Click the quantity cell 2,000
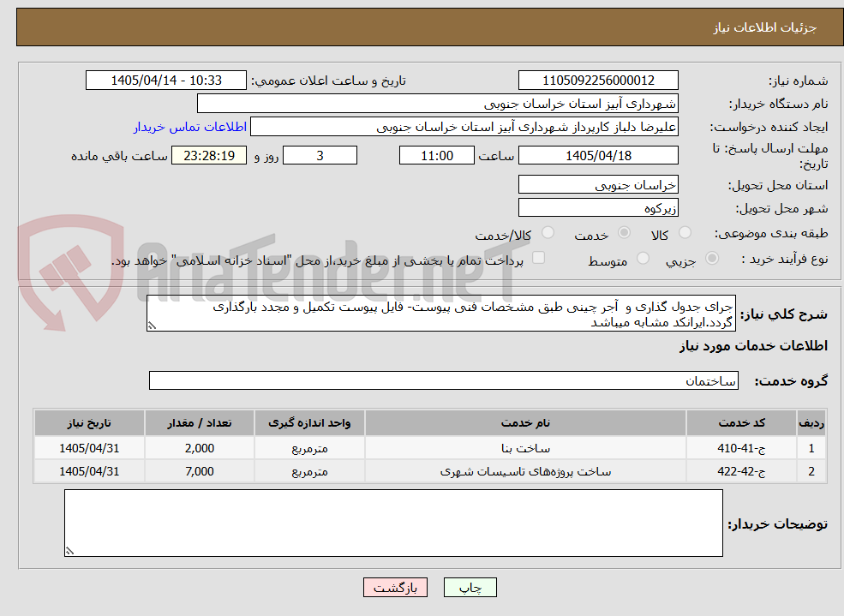The image size is (844, 616). (199, 447)
